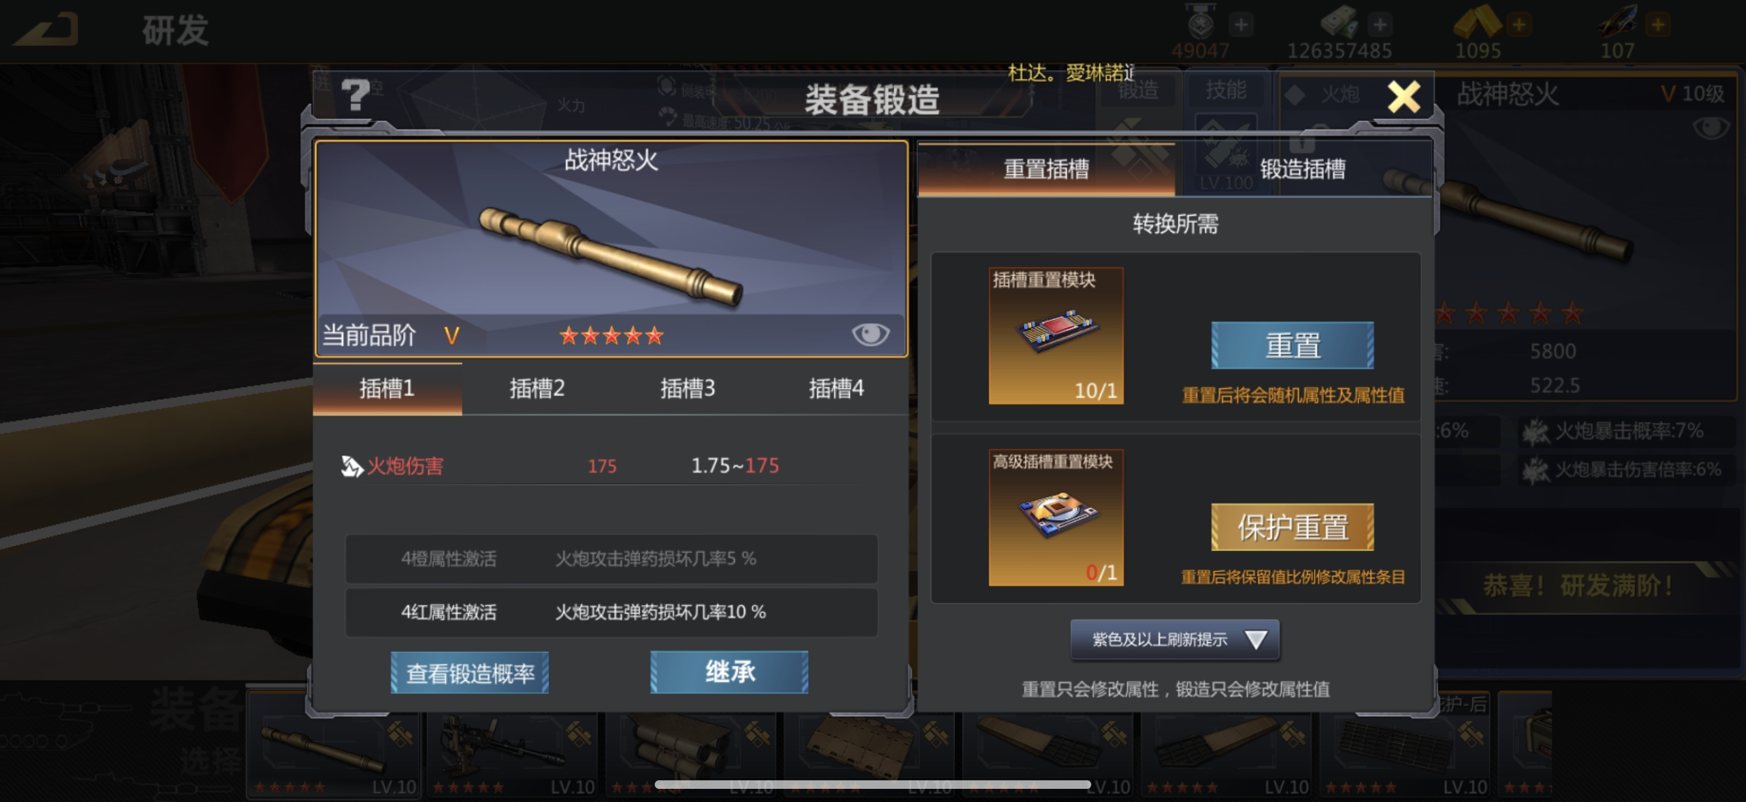Toggle the eye icon in the right panel
1746x802 pixels.
pyautogui.click(x=1711, y=128)
